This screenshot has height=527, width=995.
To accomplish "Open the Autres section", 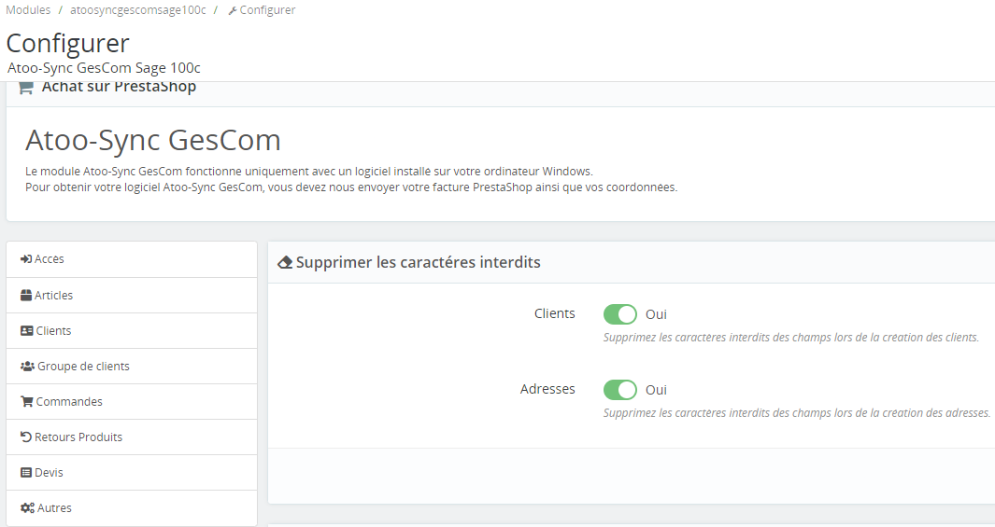I will pyautogui.click(x=132, y=508).
